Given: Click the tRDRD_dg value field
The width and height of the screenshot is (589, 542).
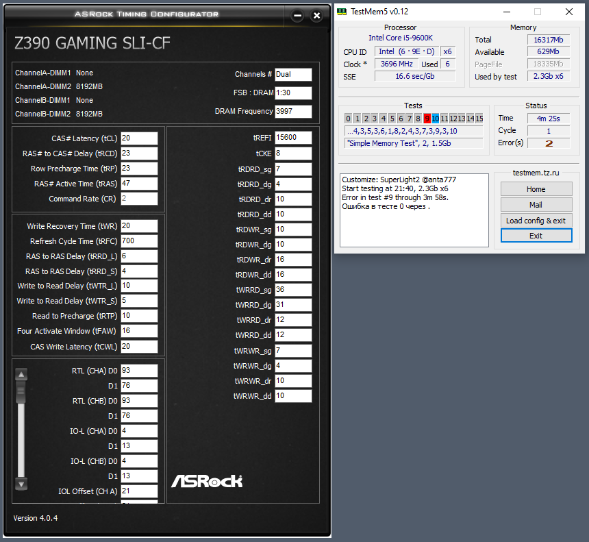Looking at the screenshot, I should click(x=293, y=184).
